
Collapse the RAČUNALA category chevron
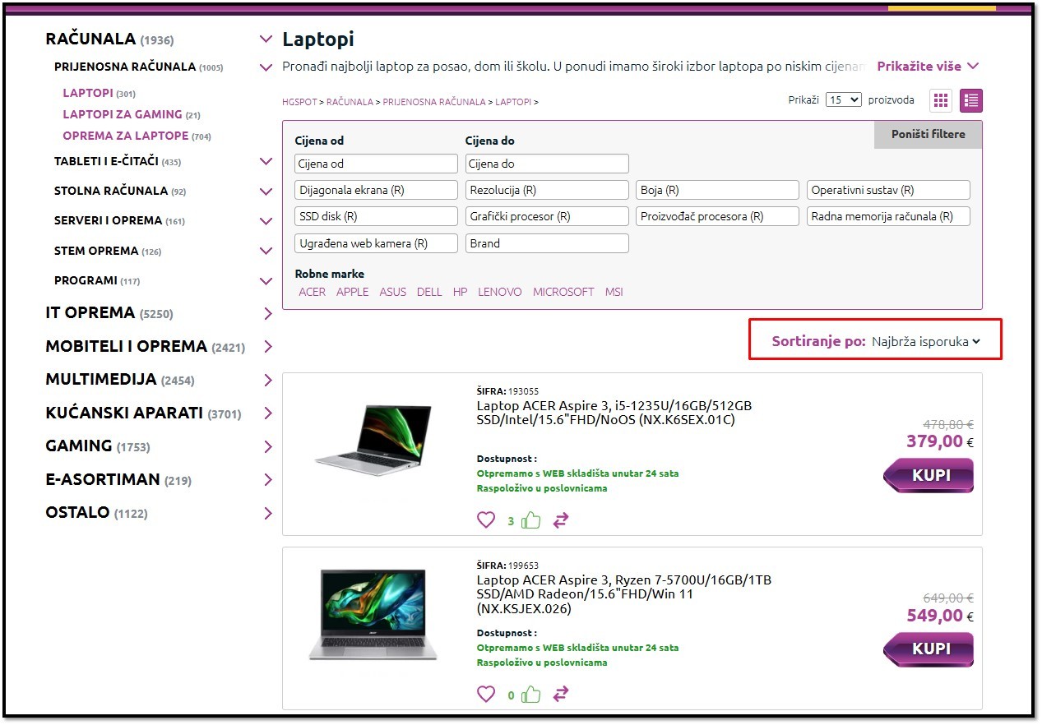[x=265, y=39]
